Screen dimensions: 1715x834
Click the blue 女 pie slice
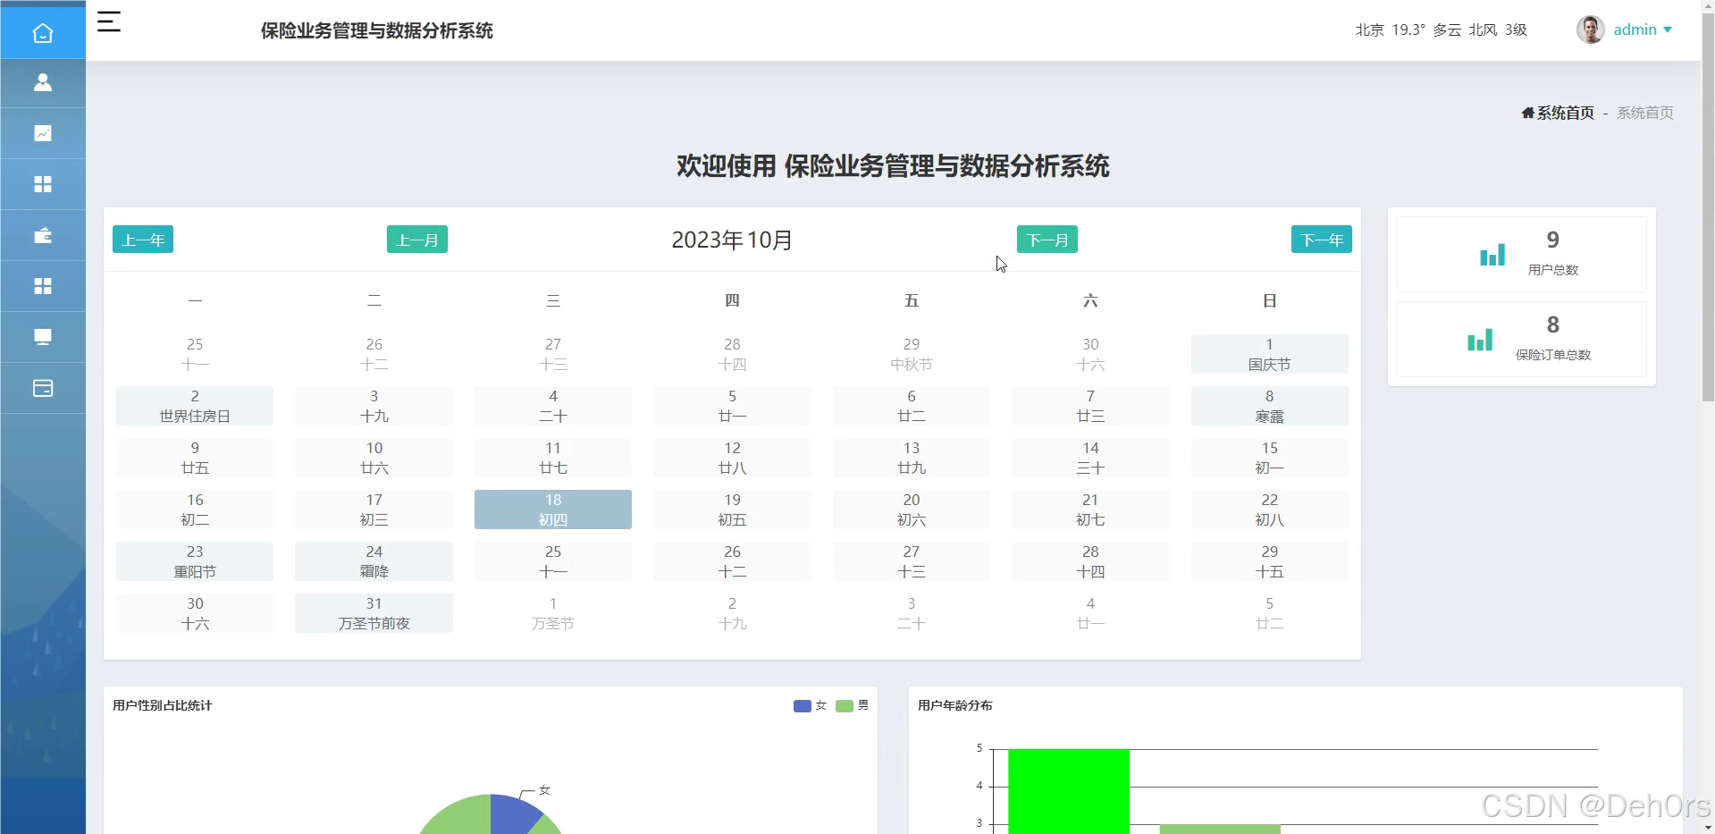511,813
